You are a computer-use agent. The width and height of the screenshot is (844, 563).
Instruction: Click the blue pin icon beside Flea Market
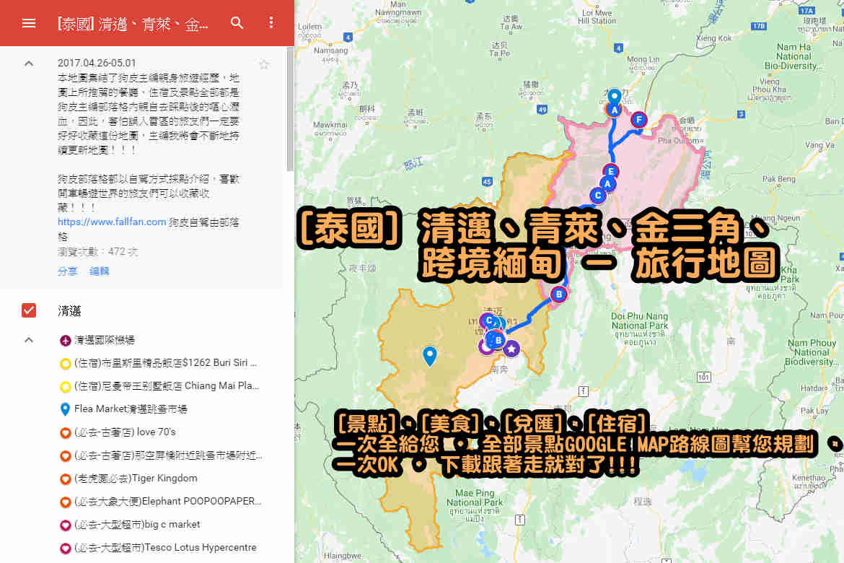(65, 409)
